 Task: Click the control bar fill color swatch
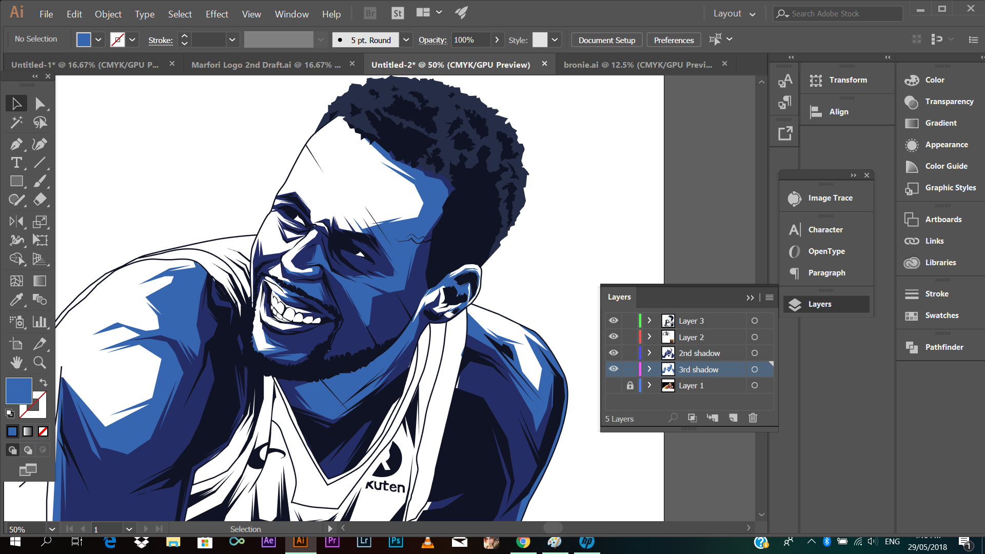coord(84,39)
